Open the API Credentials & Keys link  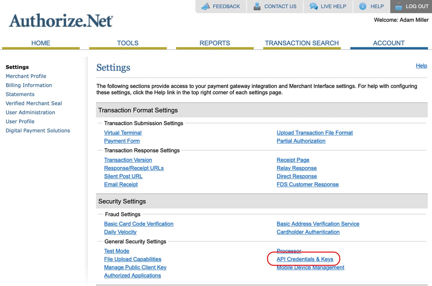[x=305, y=259]
